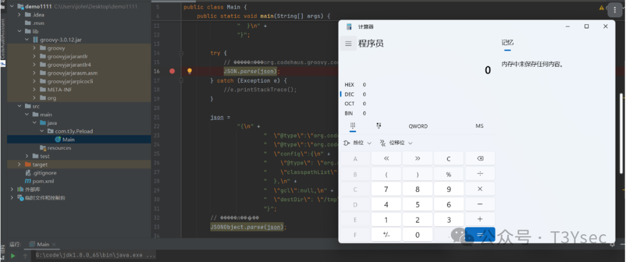The height and width of the screenshot is (262, 626).
Task: Click the green Run button in Run panel
Action: click(x=13, y=256)
